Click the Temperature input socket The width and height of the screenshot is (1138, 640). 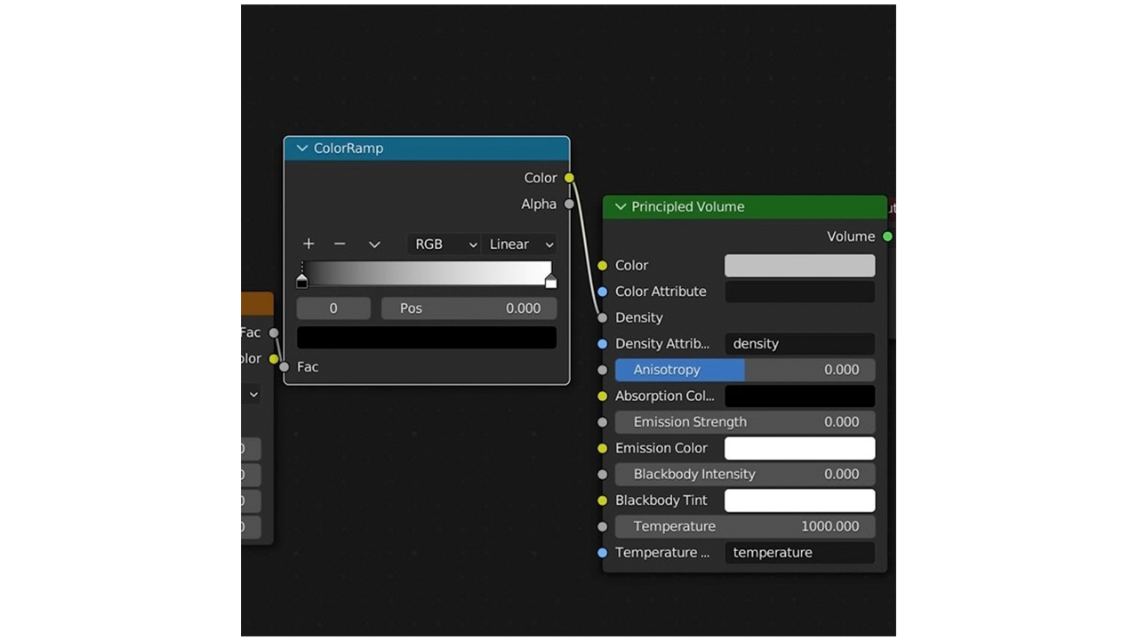603,527
